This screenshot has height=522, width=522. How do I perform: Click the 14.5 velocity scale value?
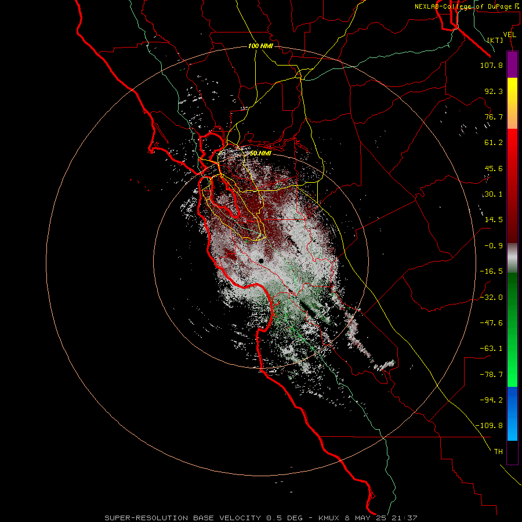tap(494, 220)
